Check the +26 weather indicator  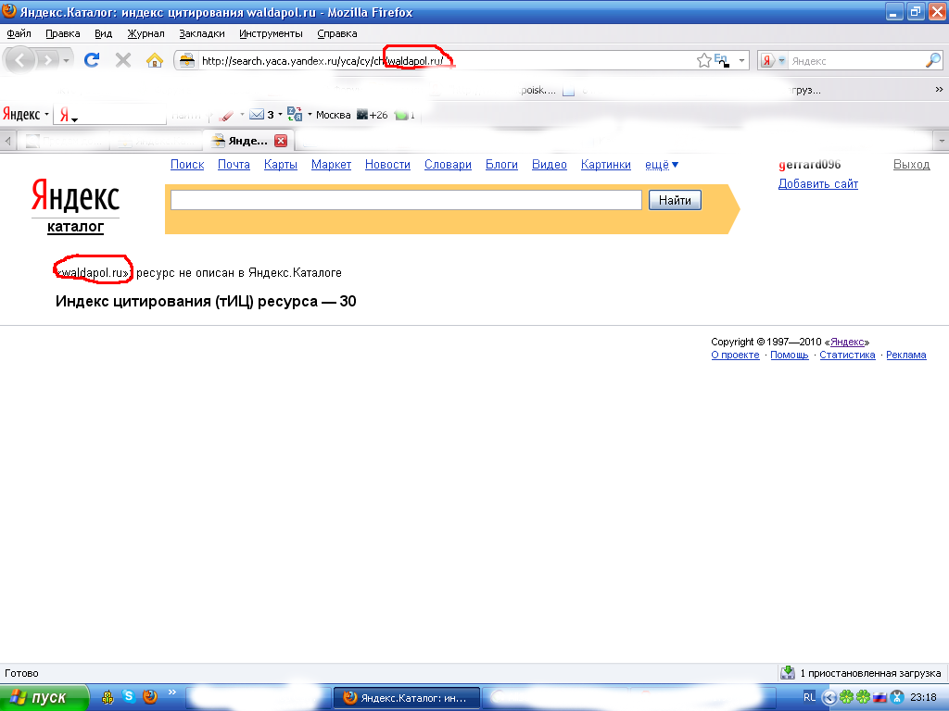coord(372,115)
